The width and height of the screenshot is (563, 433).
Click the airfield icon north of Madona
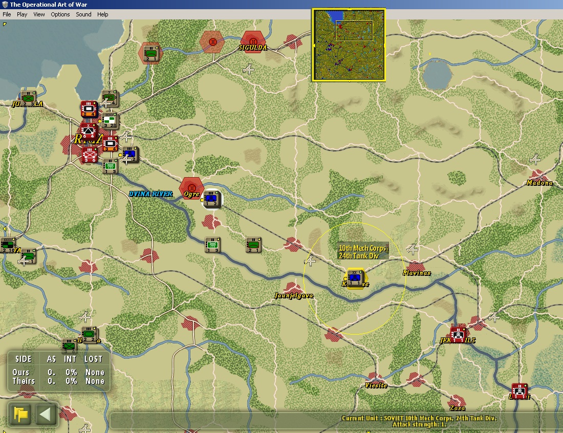pos(535,159)
